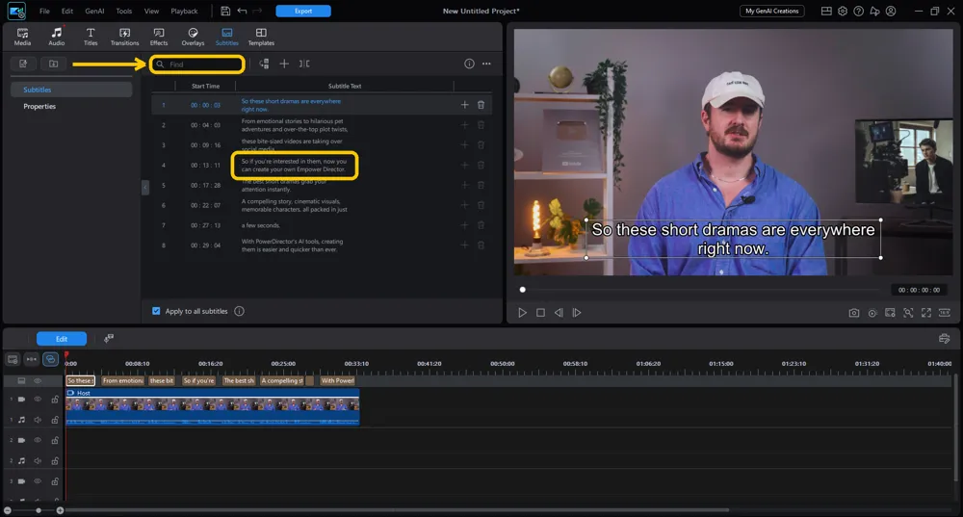Open the layout switch icon in title bar

pyautogui.click(x=826, y=11)
